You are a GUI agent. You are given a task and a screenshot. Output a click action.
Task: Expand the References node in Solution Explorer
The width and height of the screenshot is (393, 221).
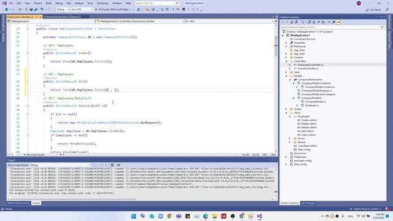pos(286,47)
